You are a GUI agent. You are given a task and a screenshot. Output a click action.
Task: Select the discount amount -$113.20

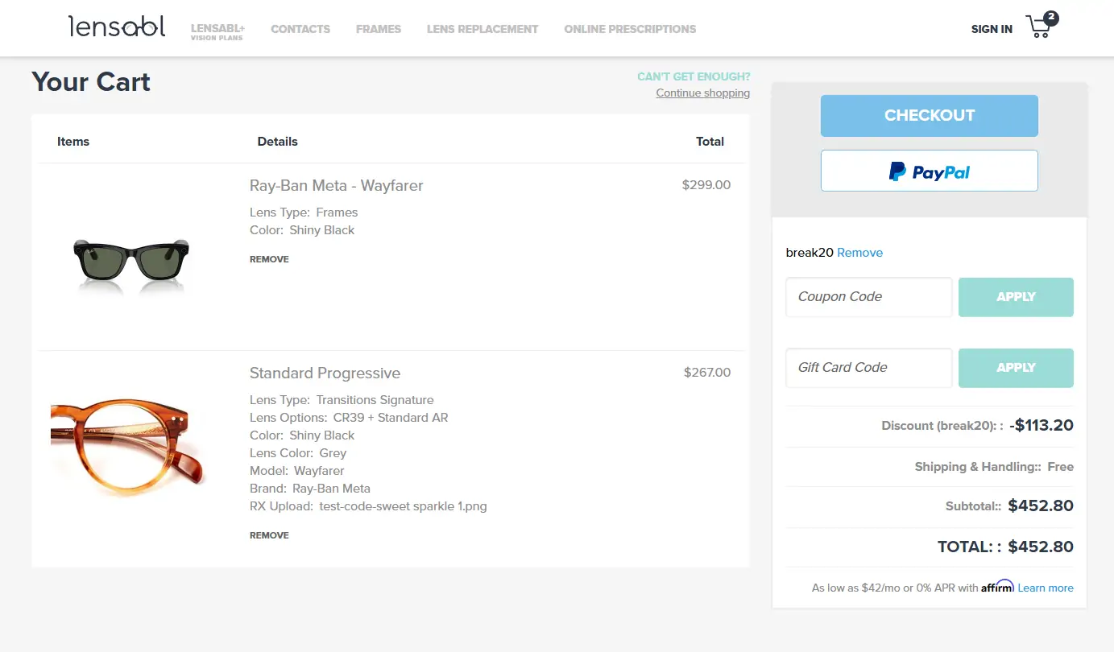(x=1041, y=426)
